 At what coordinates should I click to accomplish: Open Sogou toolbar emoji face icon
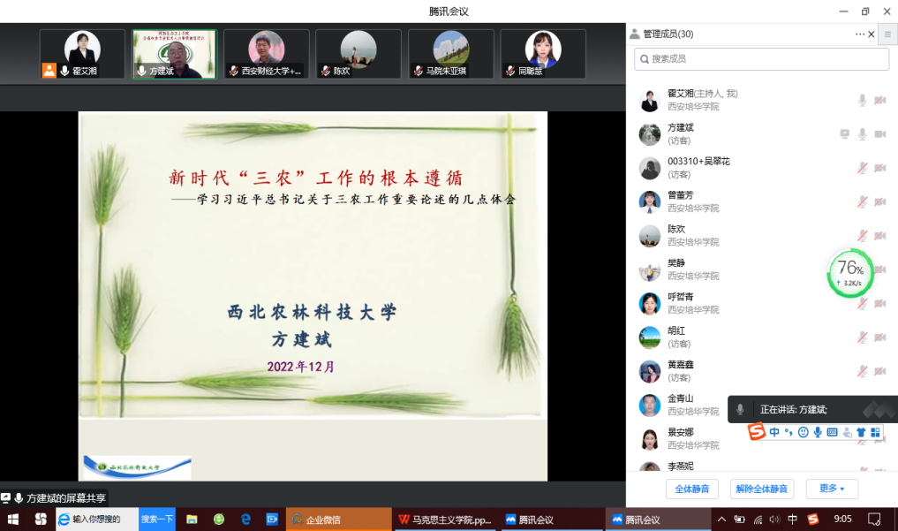[x=803, y=432]
